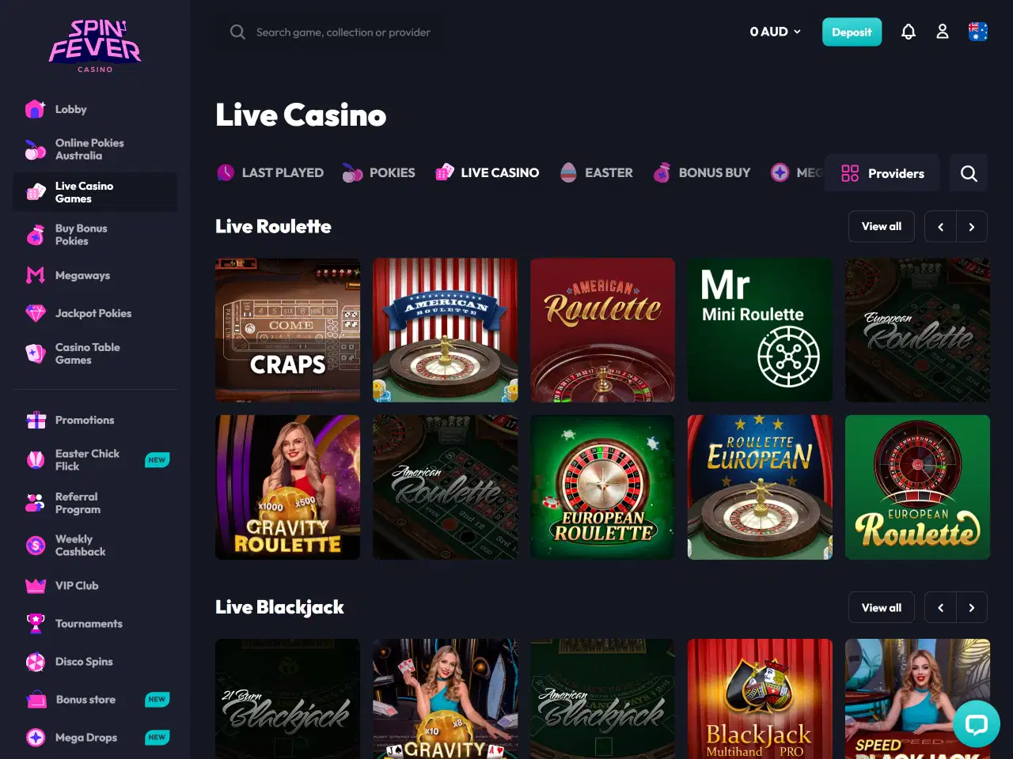Switch to the BONUS BUY tab
This screenshot has width=1013, height=759.
[x=701, y=172]
